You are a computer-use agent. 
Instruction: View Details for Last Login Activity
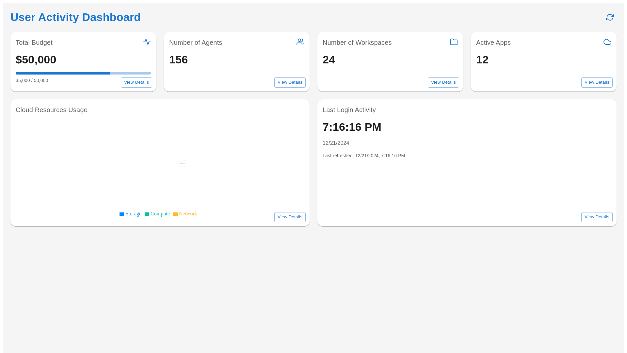click(597, 217)
